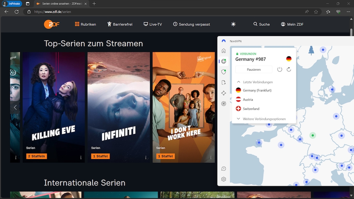The image size is (354, 199).
Task: Click the InPrivate profile badge
Action: [x=12, y=4]
